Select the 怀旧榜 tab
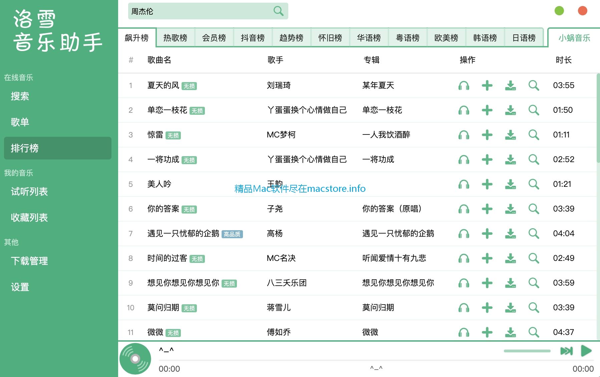 [330, 38]
